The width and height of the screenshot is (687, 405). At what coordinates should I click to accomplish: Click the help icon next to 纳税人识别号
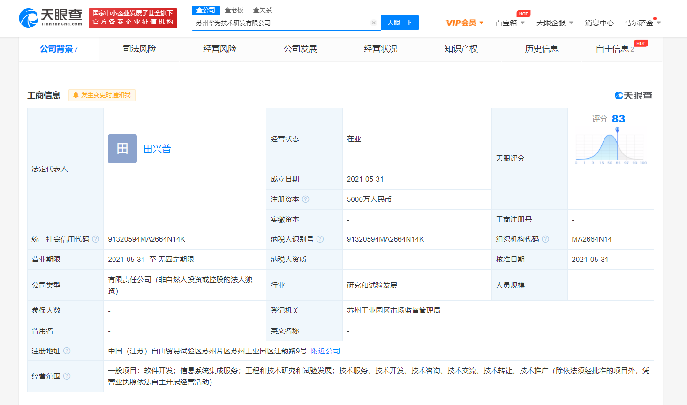320,239
